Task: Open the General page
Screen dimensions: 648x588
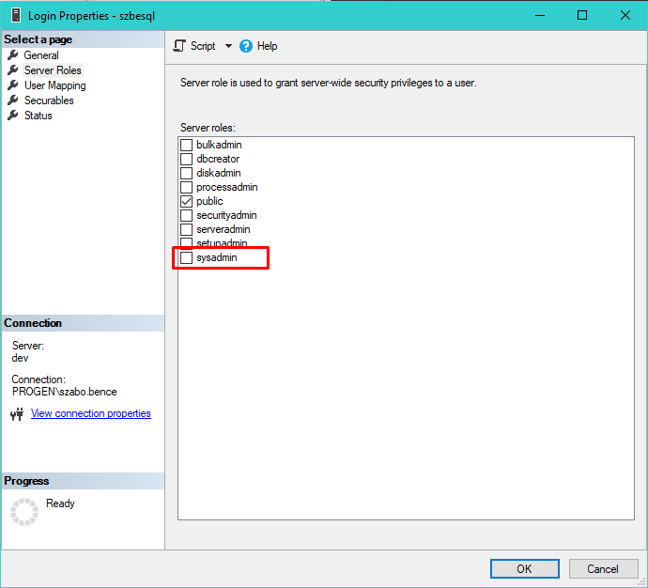Action: [41, 55]
